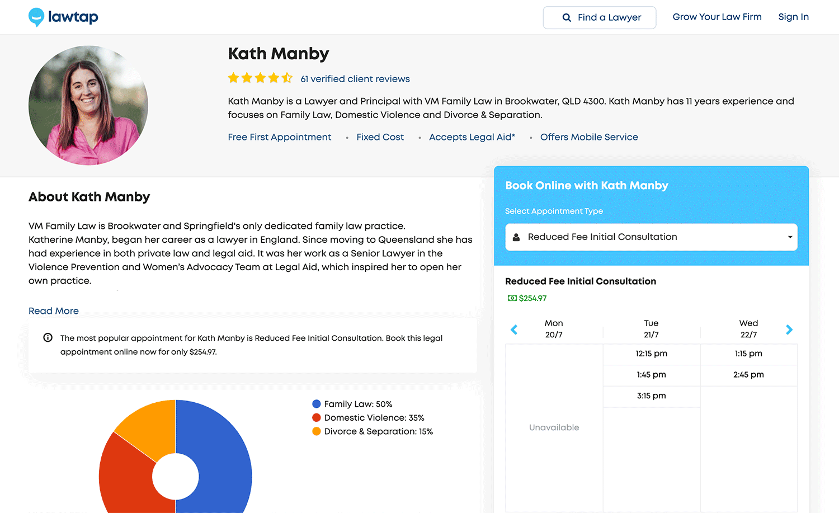839x513 pixels.
Task: Click Fixed Cost link
Action: click(x=380, y=137)
